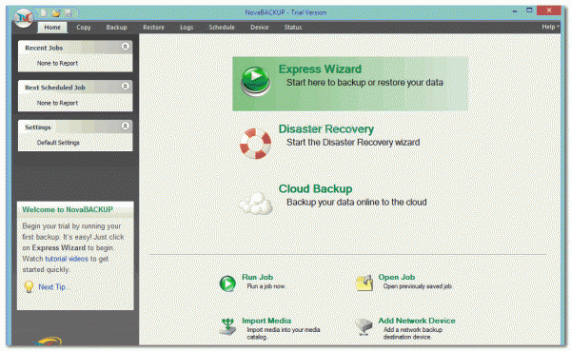Image resolution: width=571 pixels, height=351 pixels.
Task: Minimize the NovaBACKUP window
Action: pos(515,11)
